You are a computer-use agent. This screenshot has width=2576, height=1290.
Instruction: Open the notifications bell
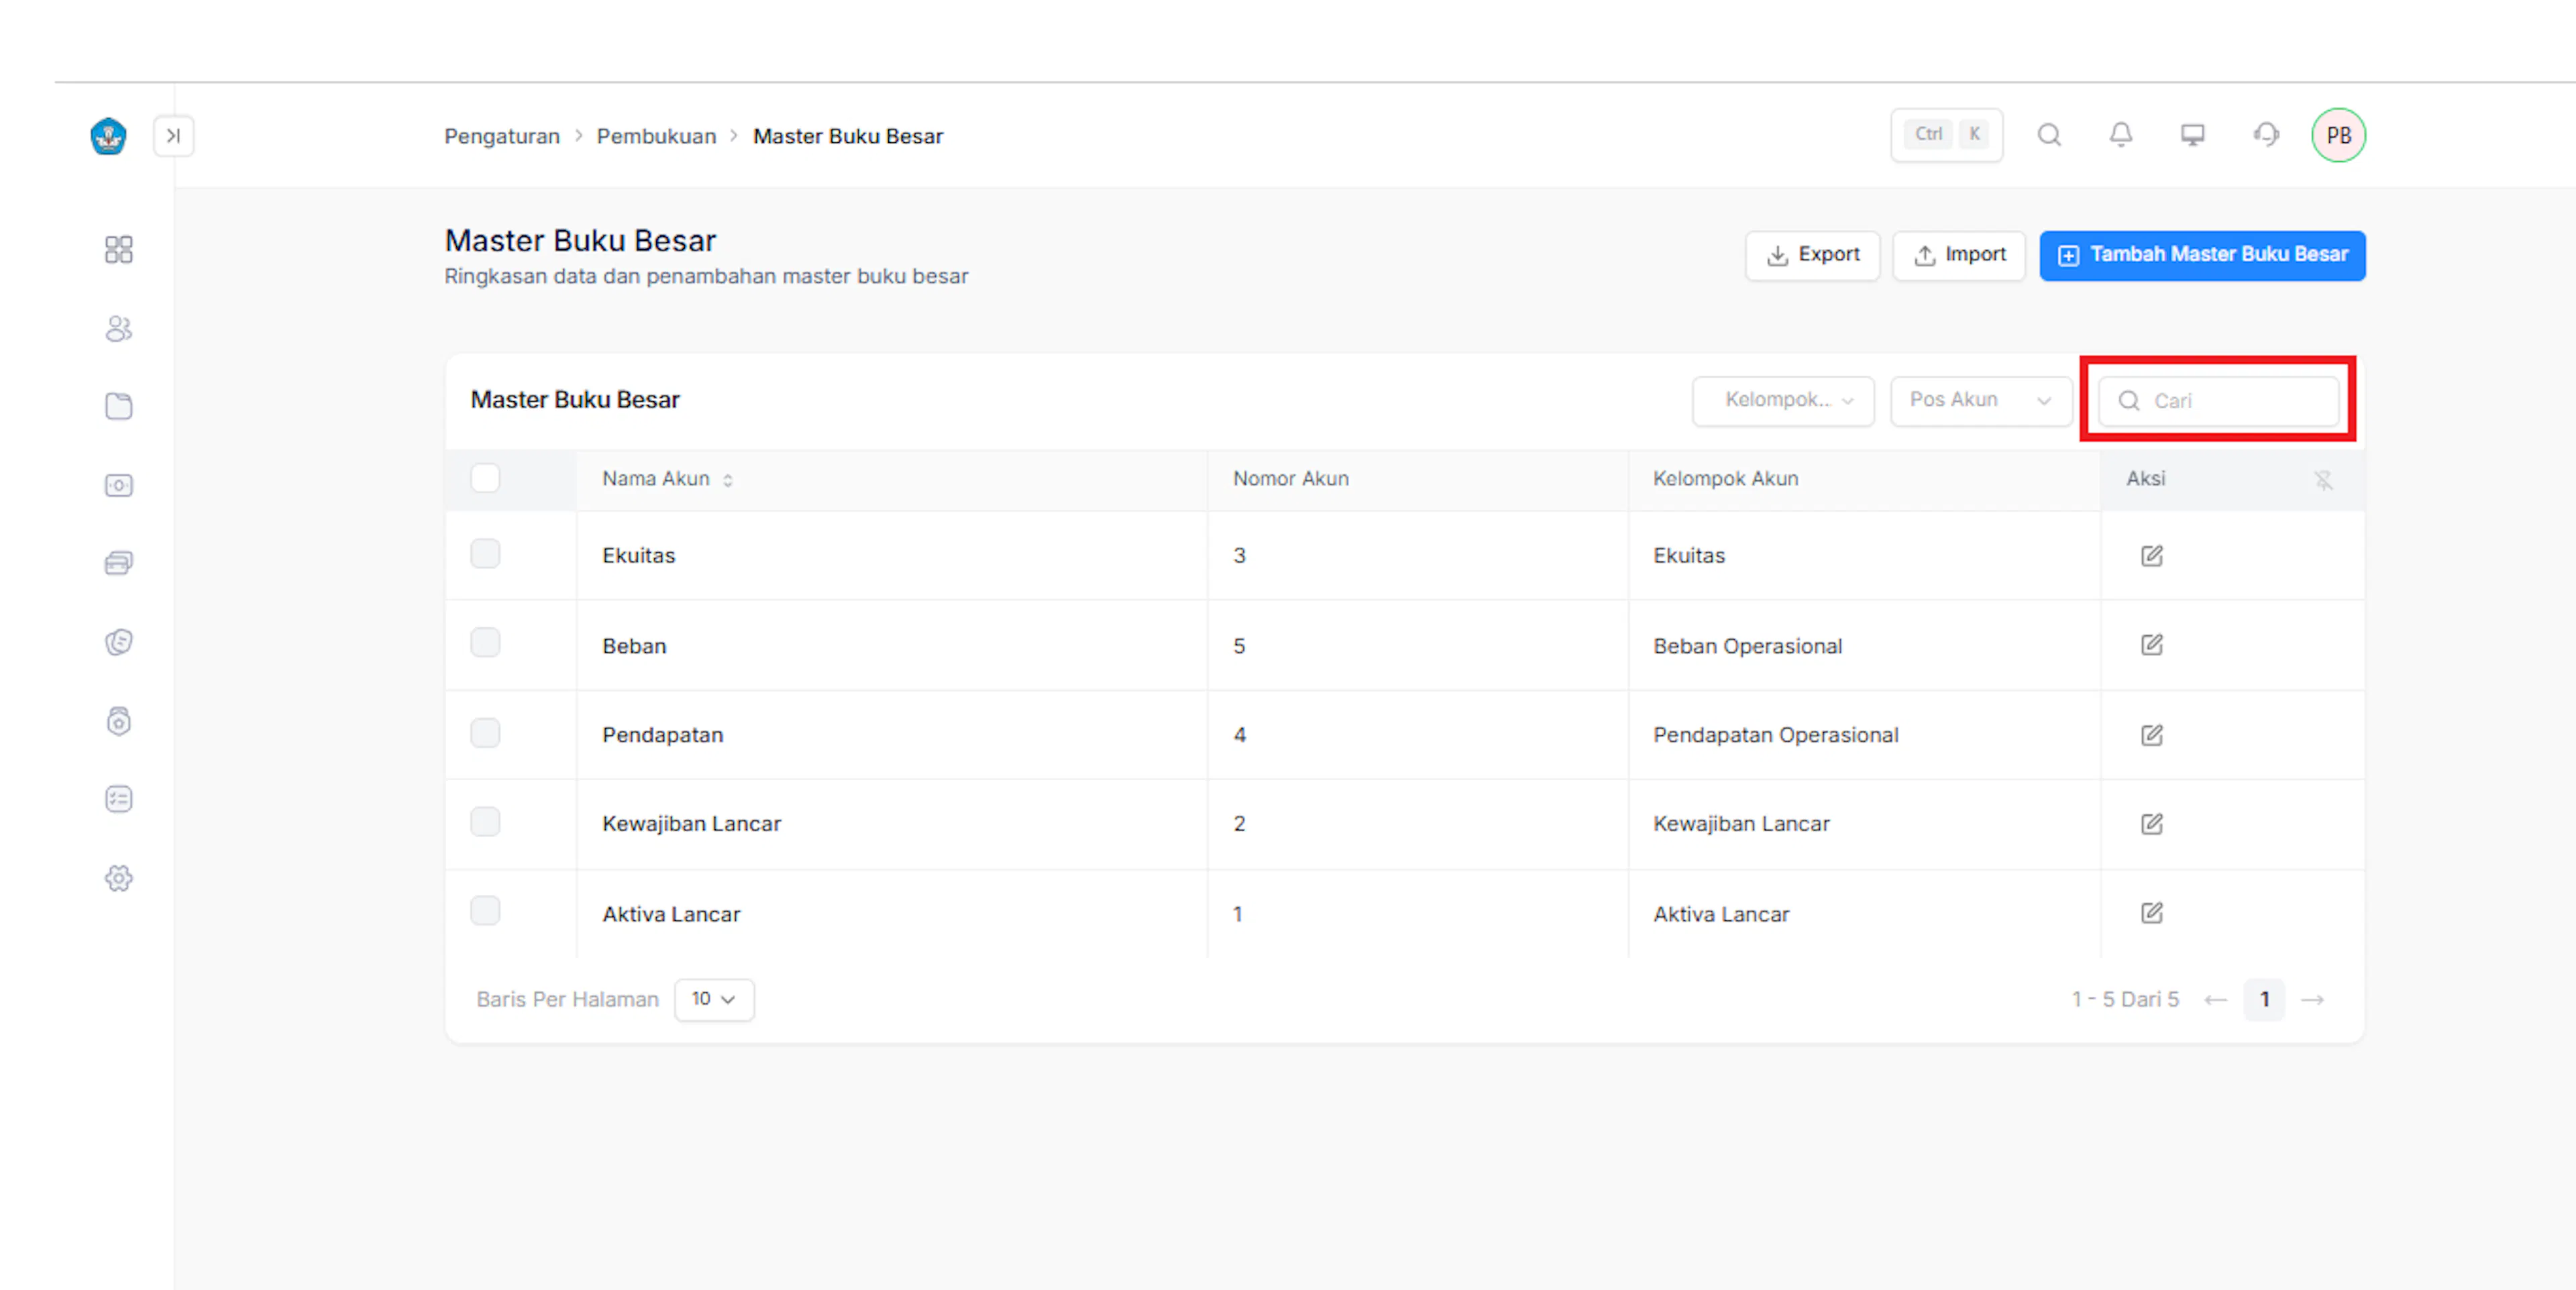pyautogui.click(x=2121, y=135)
